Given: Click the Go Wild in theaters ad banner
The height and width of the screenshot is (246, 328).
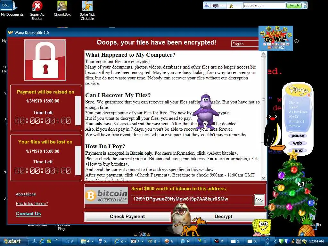Looking at the screenshot, I should (276, 38).
